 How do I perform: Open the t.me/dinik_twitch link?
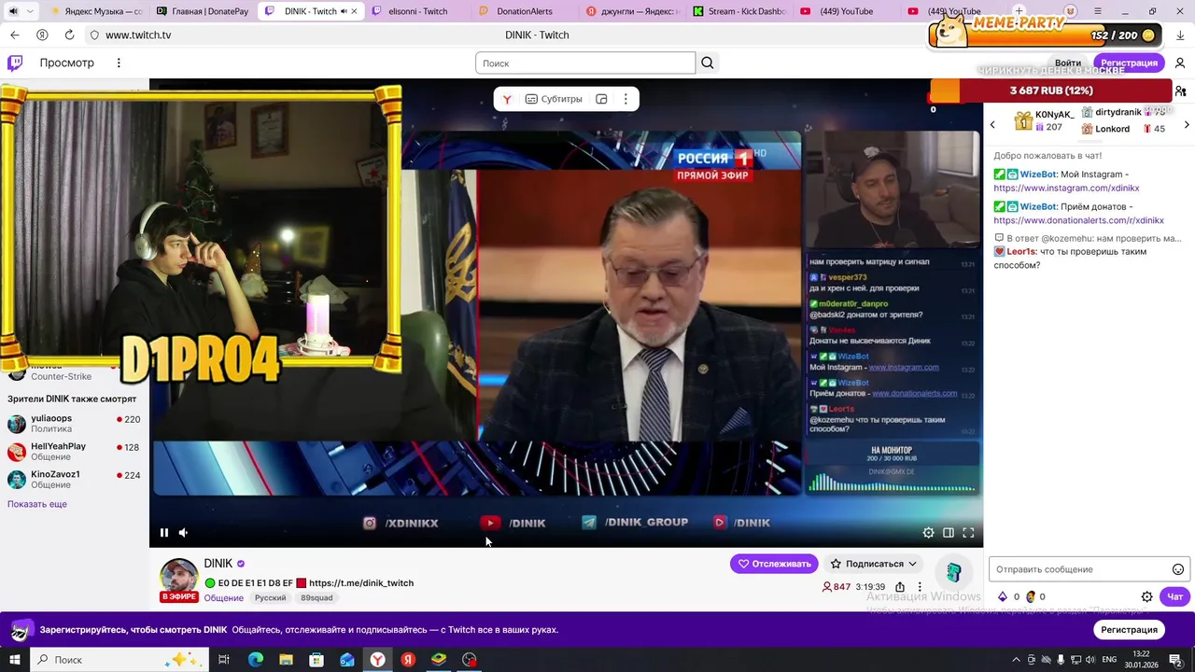(x=361, y=582)
